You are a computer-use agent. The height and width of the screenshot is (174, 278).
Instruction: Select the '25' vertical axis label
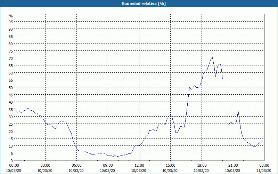pyautogui.click(x=11, y=124)
